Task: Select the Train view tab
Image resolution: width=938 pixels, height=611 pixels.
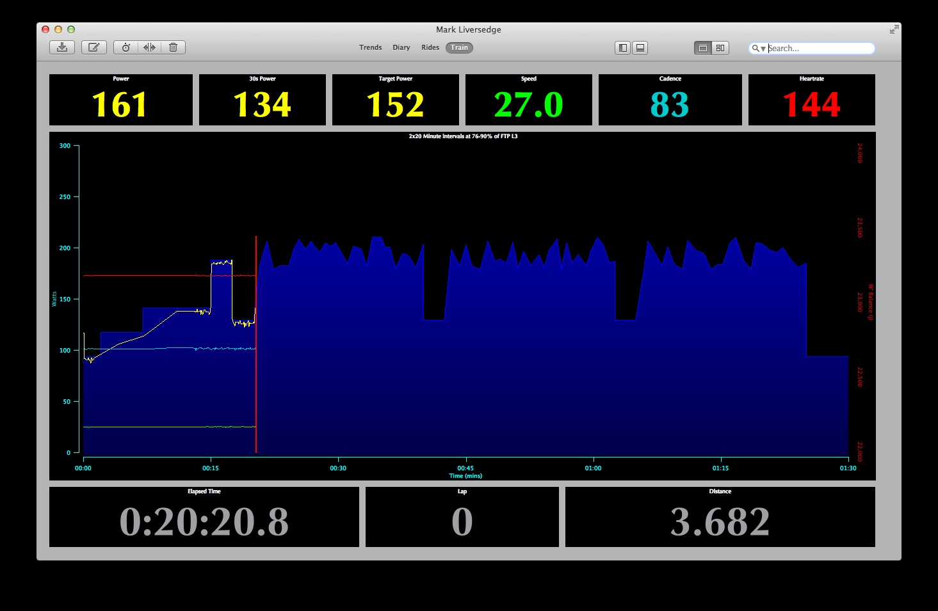Action: coord(459,47)
